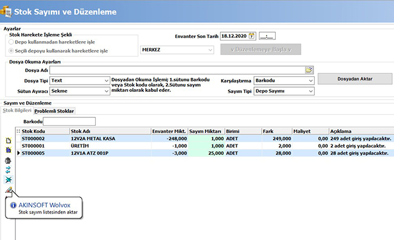Viewport: 394px width, 240px height.
Task: Click the folder browse icon beside Dosya Adı
Action: (x=309, y=70)
